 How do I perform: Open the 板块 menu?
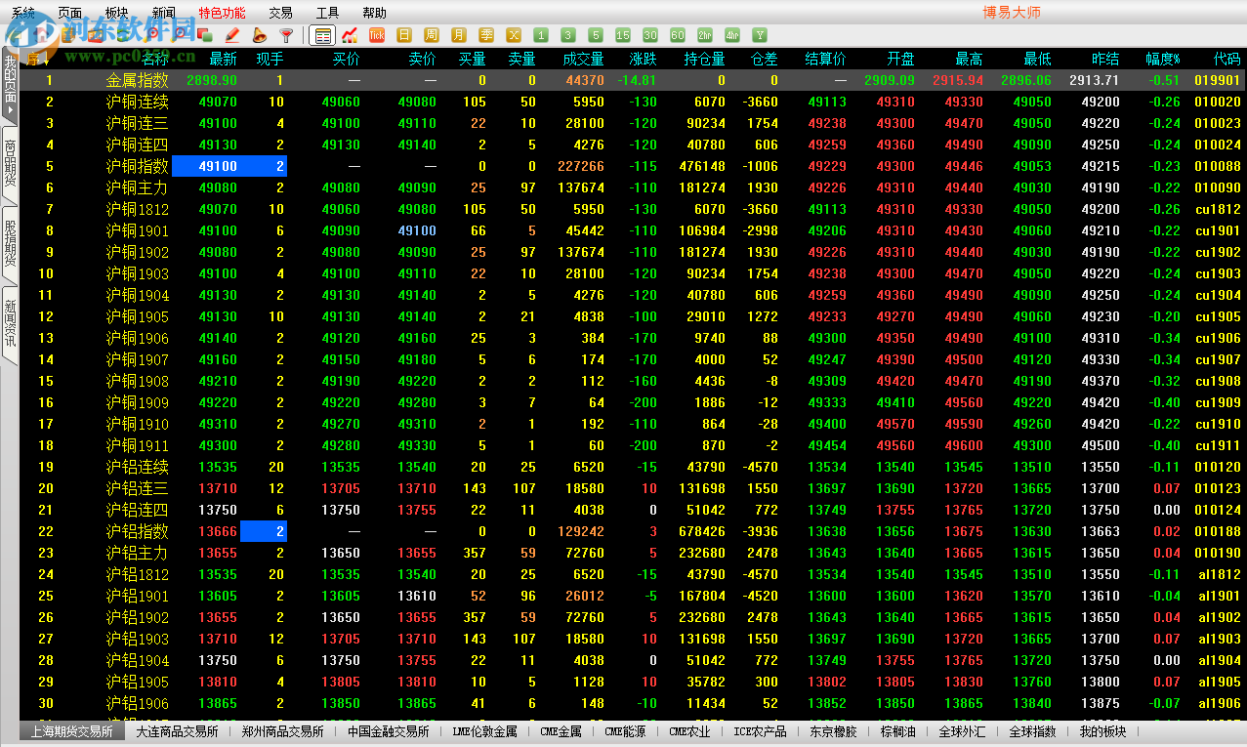point(117,13)
